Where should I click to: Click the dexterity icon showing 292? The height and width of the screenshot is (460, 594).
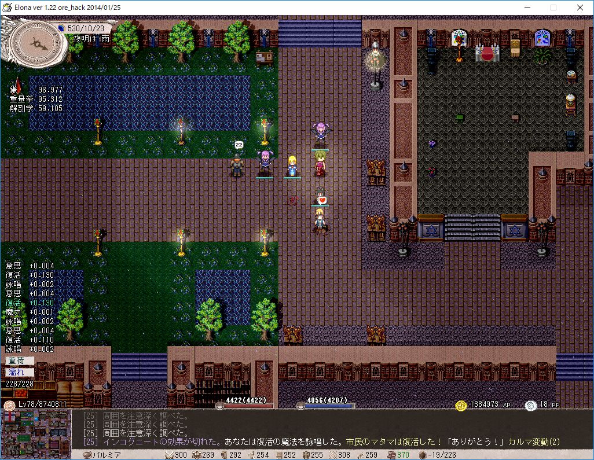pyautogui.click(x=223, y=455)
